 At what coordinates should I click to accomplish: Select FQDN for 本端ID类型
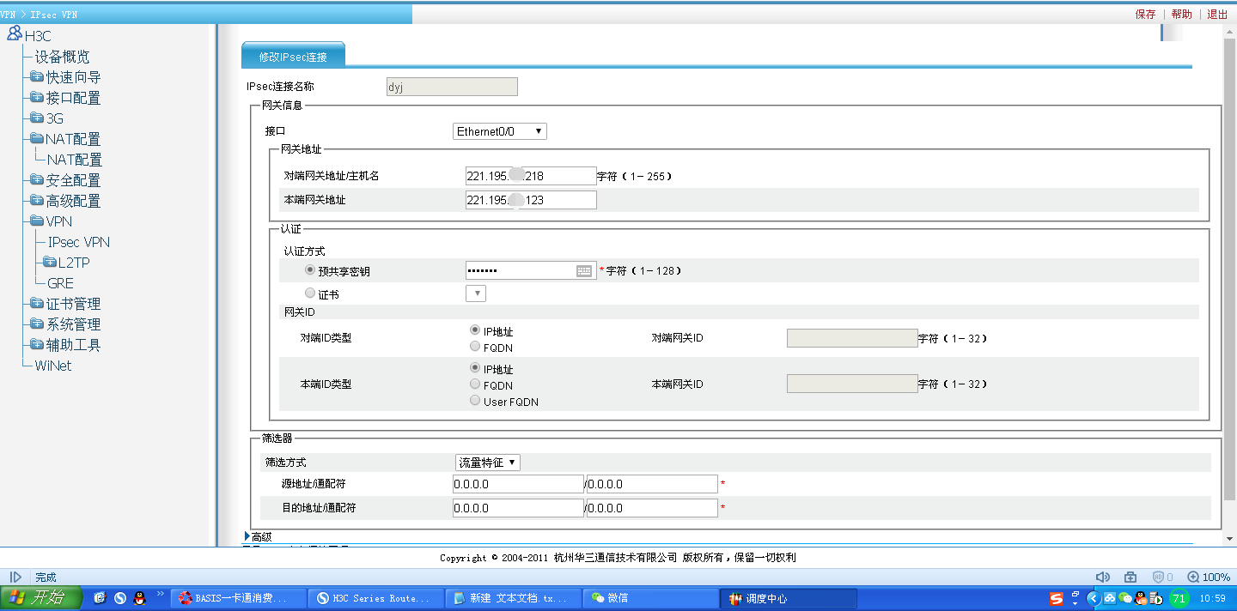point(475,384)
